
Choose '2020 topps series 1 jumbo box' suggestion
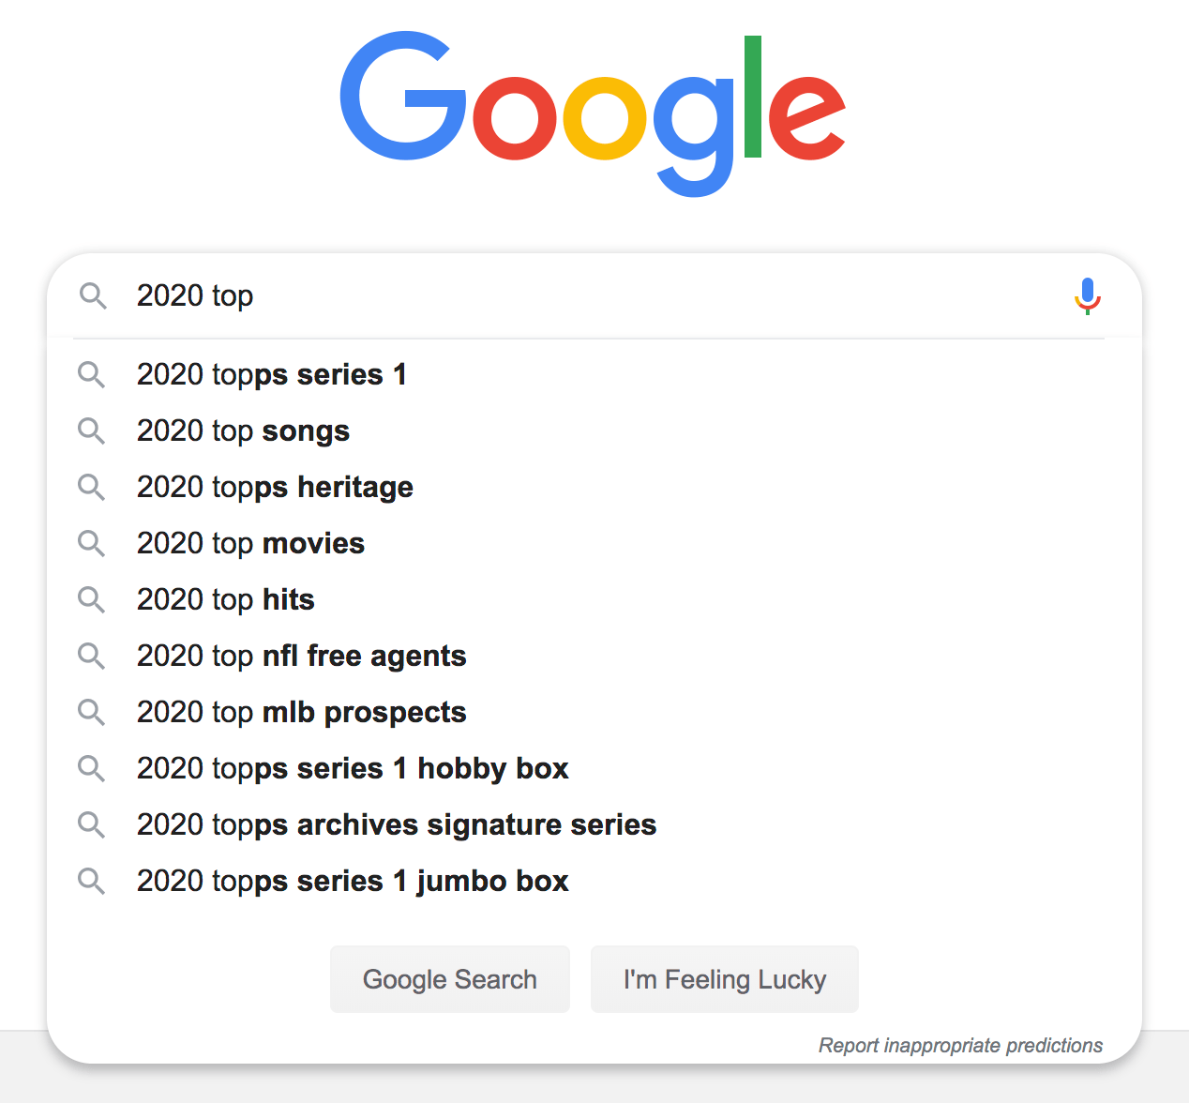click(594, 881)
